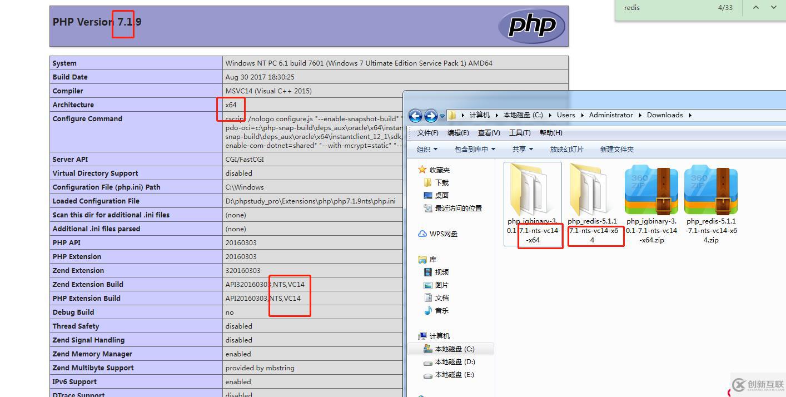Click Downloads in the address breadcrumb
Image resolution: width=786 pixels, height=397 pixels.
[665, 115]
